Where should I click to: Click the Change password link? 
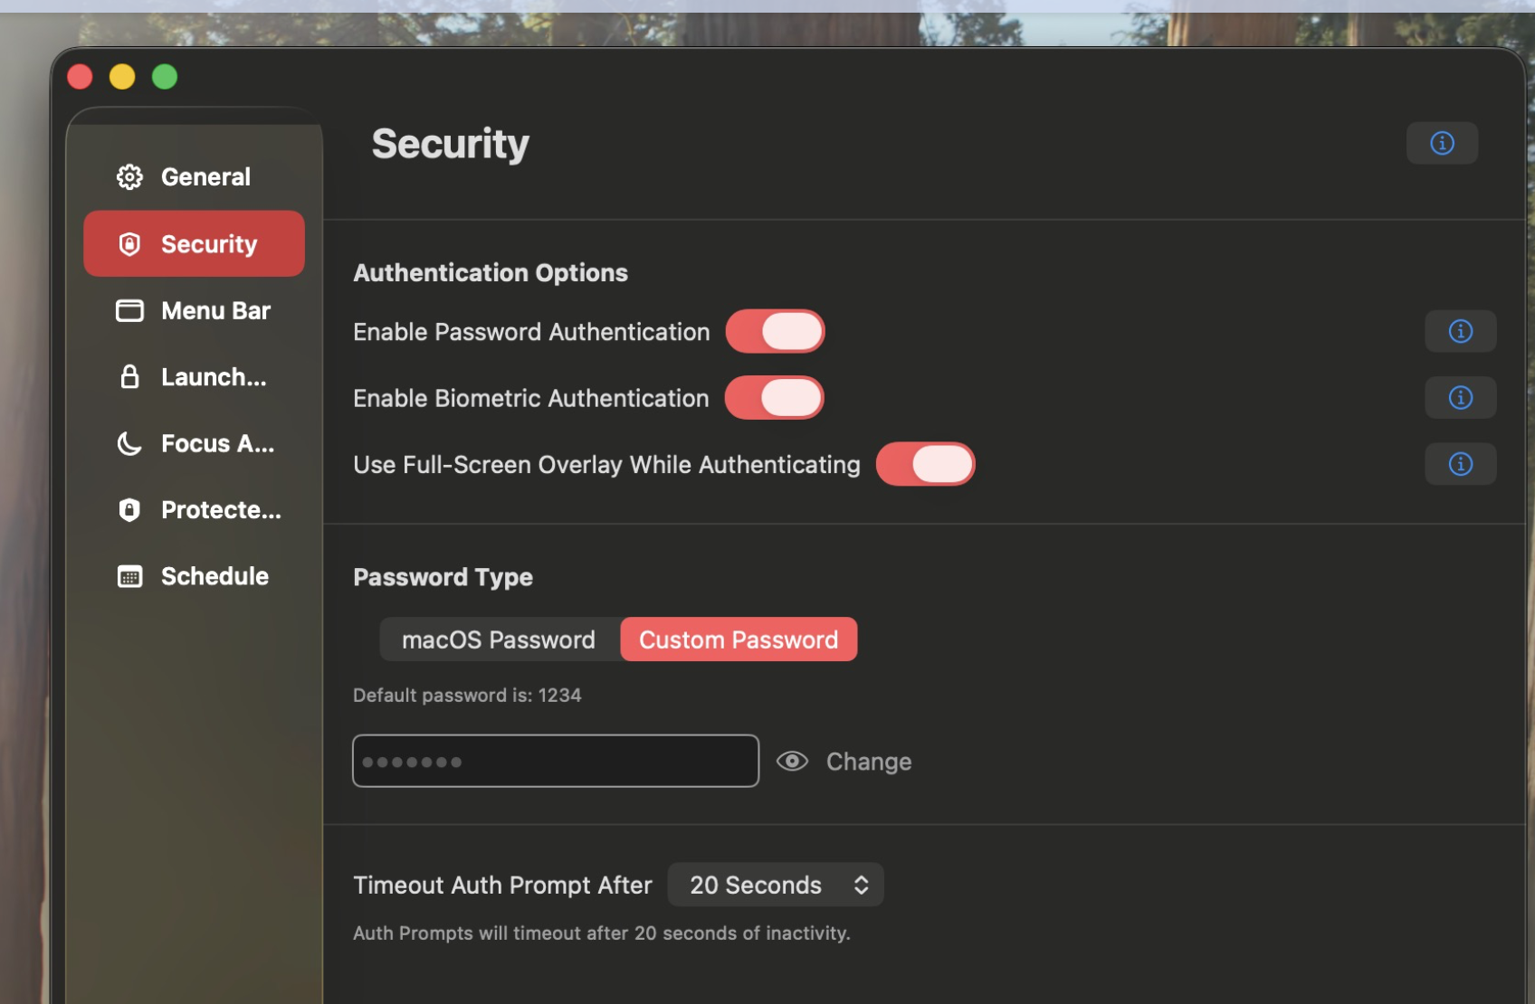[868, 761]
